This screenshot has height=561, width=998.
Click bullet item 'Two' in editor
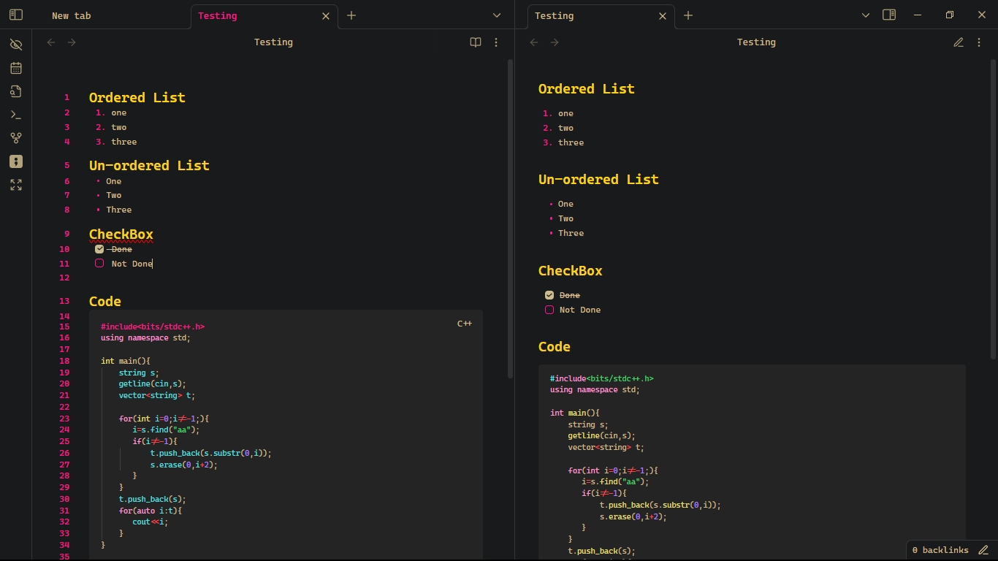(x=114, y=195)
